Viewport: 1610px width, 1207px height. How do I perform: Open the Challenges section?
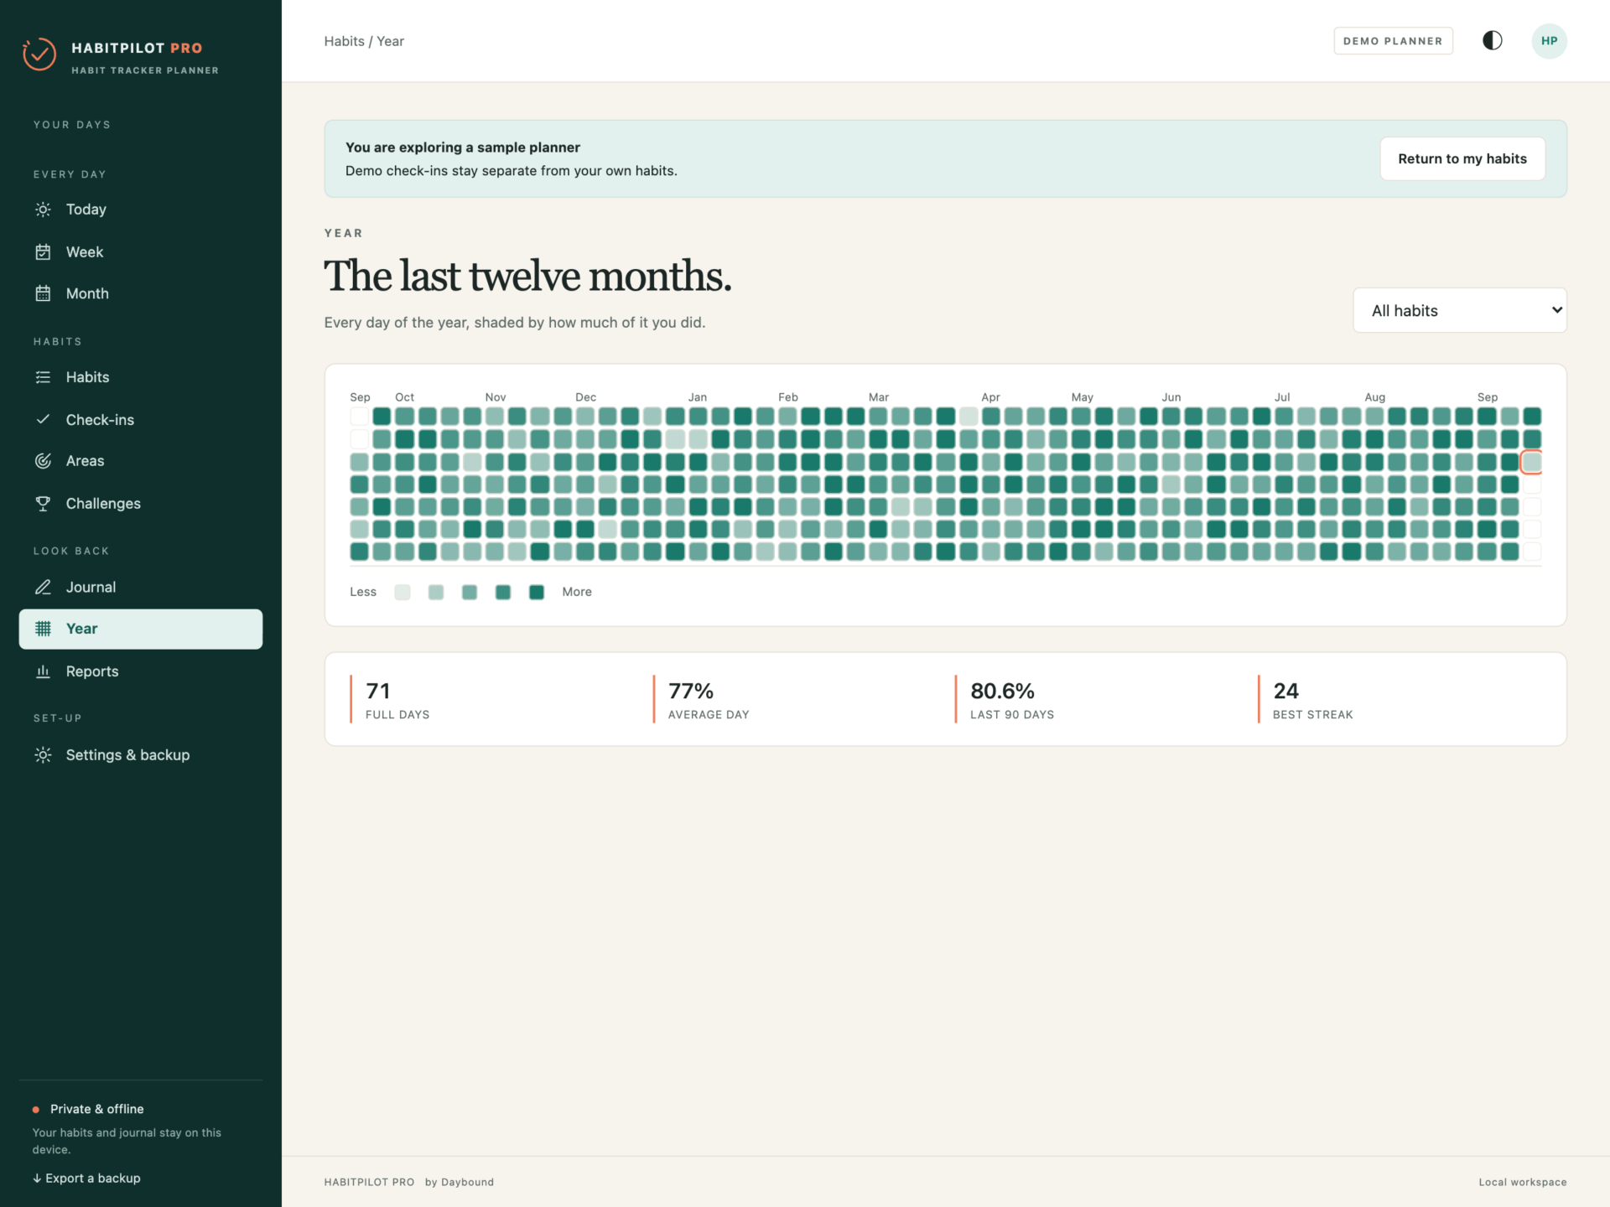[140, 503]
